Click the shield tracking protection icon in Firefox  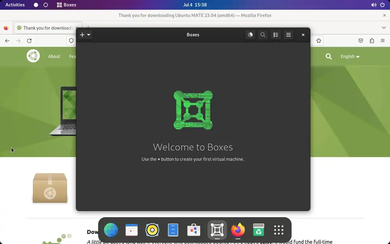pyautogui.click(x=71, y=41)
